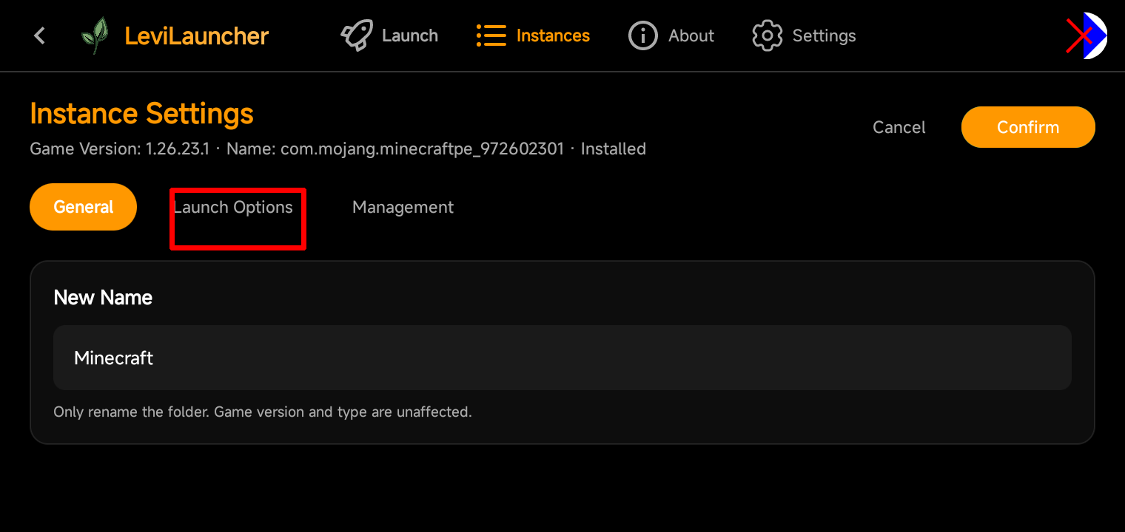Select the rocket Launch icon
The height and width of the screenshot is (532, 1125).
coord(357,35)
